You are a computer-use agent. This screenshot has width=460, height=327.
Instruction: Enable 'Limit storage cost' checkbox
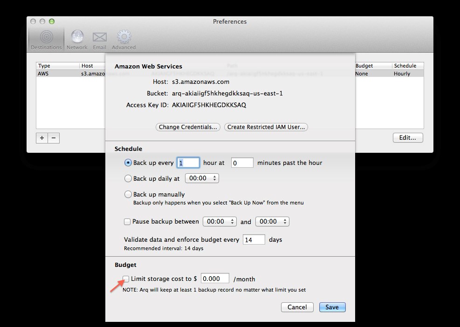coord(126,279)
